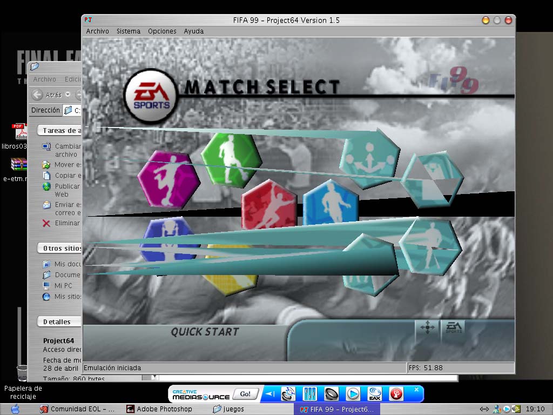This screenshot has width=553, height=415.
Task: Click the directional pad icon in bottom panel
Action: 427,327
